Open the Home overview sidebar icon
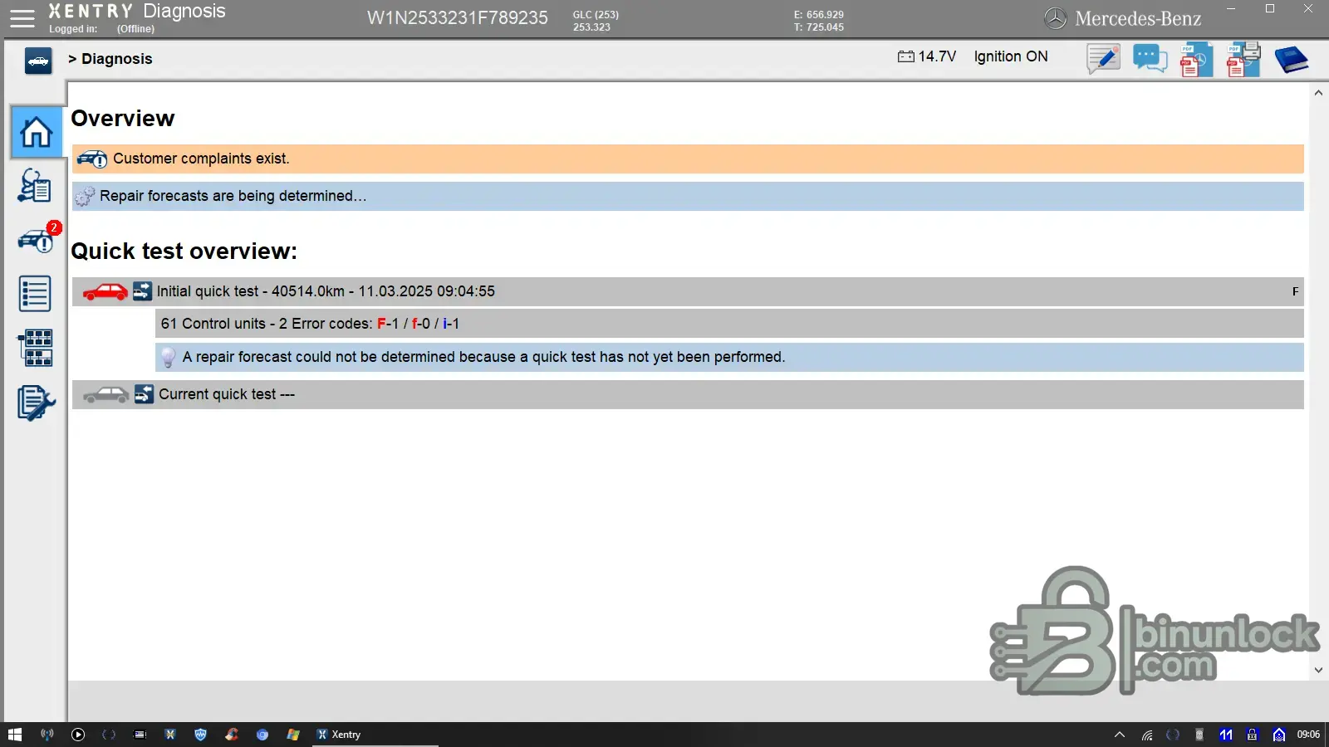The image size is (1329, 747). (x=36, y=132)
